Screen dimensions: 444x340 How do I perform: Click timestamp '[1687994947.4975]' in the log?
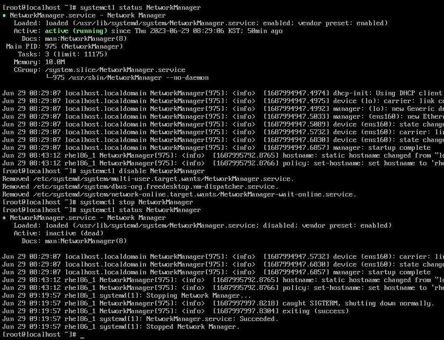(296, 101)
